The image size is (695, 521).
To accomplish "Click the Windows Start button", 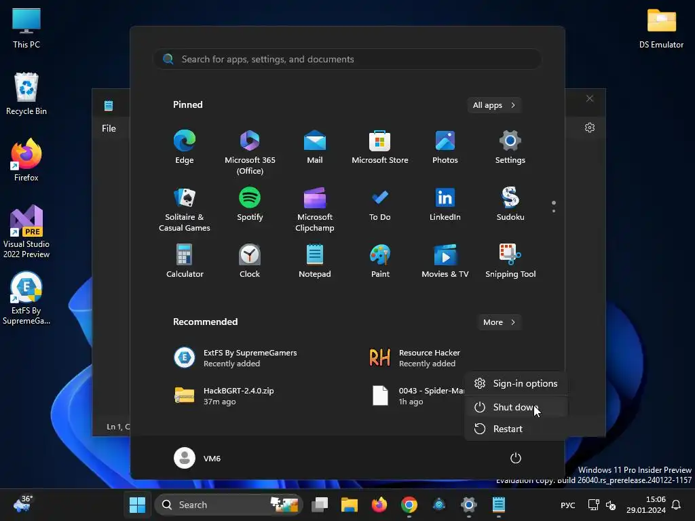I will [x=137, y=505].
